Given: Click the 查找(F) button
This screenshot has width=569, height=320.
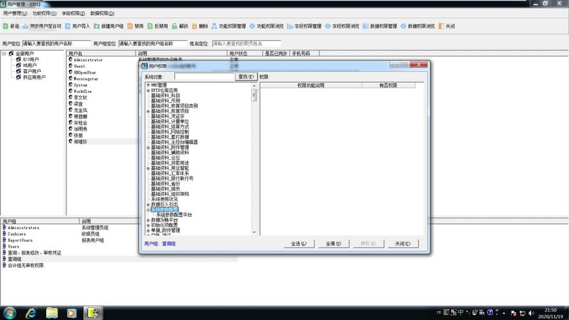Looking at the screenshot, I should point(246,77).
